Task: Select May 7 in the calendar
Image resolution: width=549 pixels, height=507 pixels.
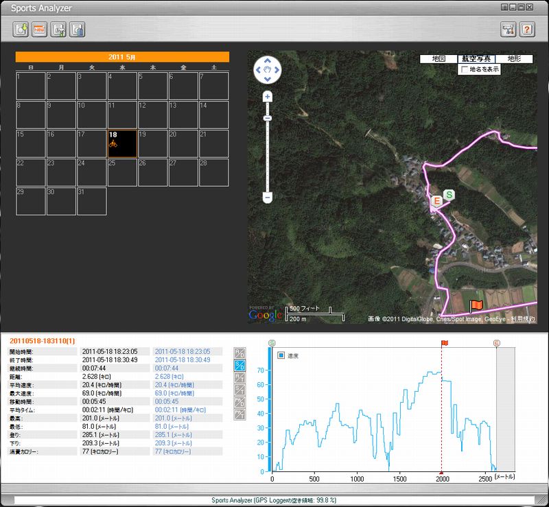Action: point(213,86)
